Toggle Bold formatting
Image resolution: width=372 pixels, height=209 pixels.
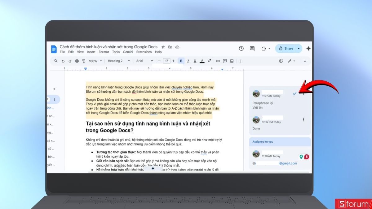pyautogui.click(x=181, y=61)
